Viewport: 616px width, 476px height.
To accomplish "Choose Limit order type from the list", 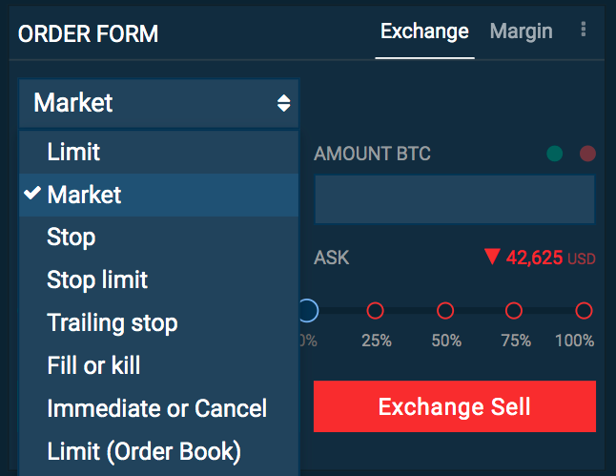I will pyautogui.click(x=158, y=152).
